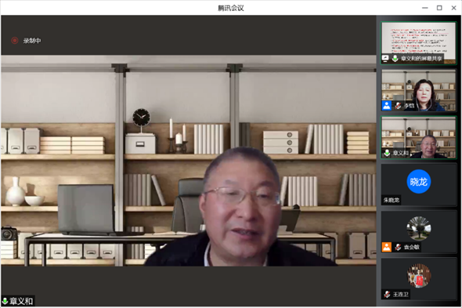
Task: Click 王连卫's round avatar photo
Action: (x=419, y=276)
